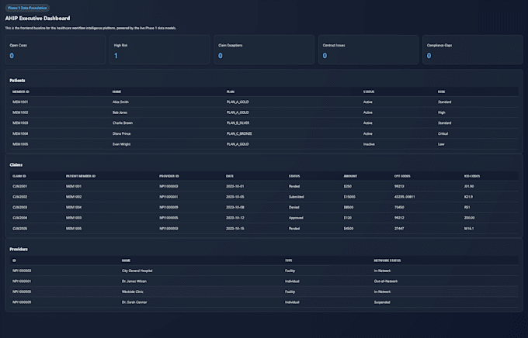
Task: Click the CLAIM ID column header
Action: point(19,176)
